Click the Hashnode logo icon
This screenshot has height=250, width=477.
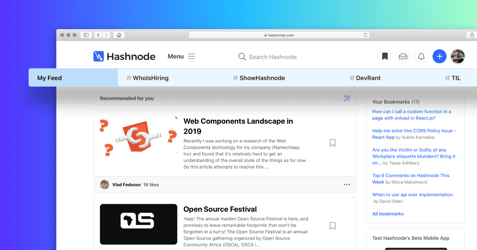(98, 56)
